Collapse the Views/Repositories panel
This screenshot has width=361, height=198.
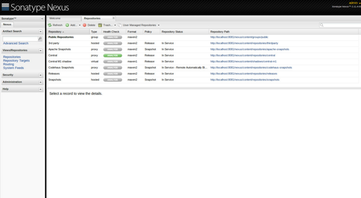coord(41,51)
